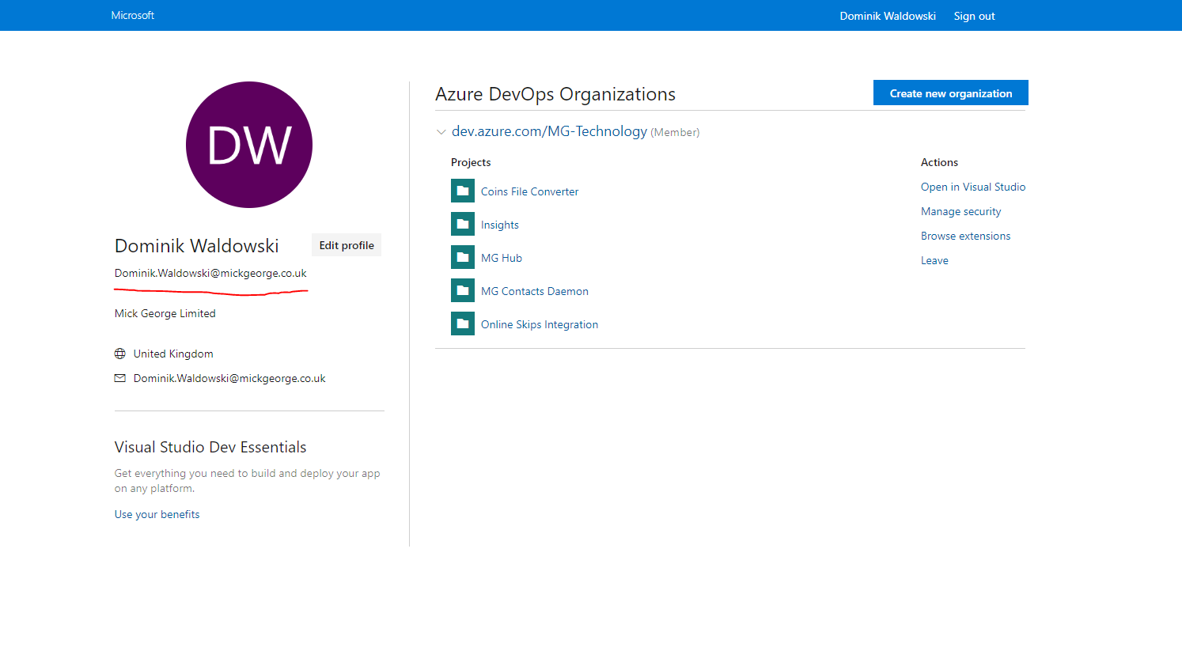The width and height of the screenshot is (1182, 647).
Task: Click the MG Hub folder icon
Action: [463, 257]
